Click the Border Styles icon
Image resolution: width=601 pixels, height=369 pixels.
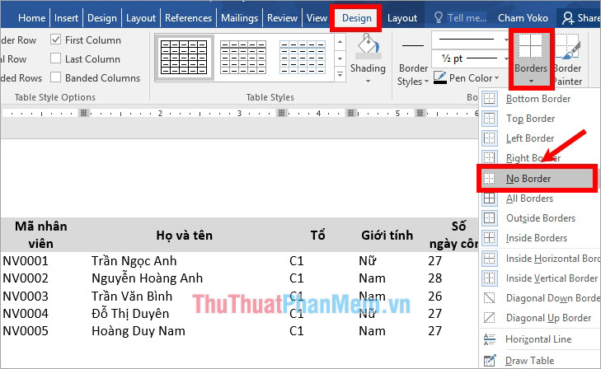[412, 48]
